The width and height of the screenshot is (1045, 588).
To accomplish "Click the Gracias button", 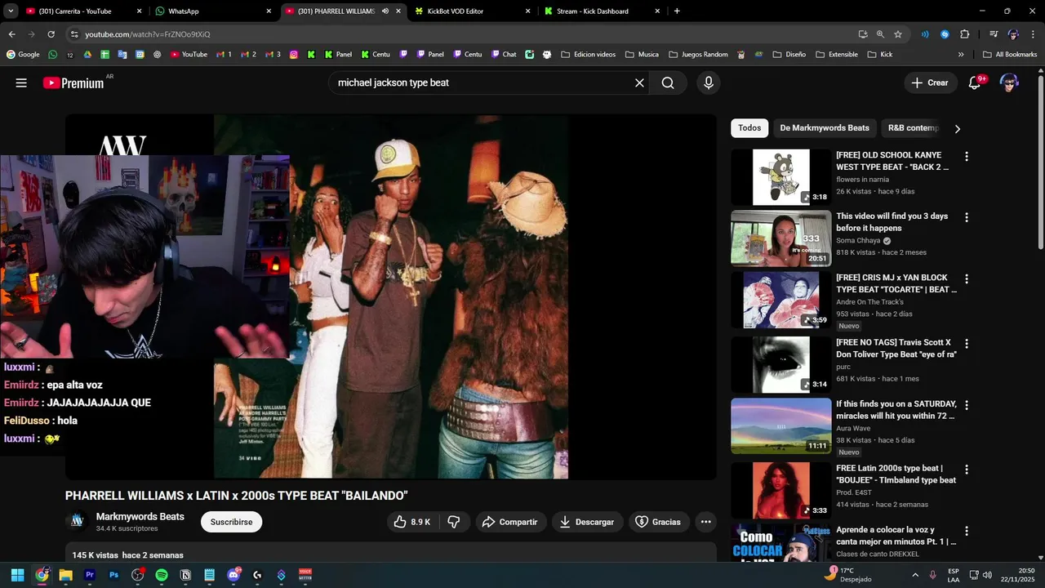I will (x=658, y=522).
